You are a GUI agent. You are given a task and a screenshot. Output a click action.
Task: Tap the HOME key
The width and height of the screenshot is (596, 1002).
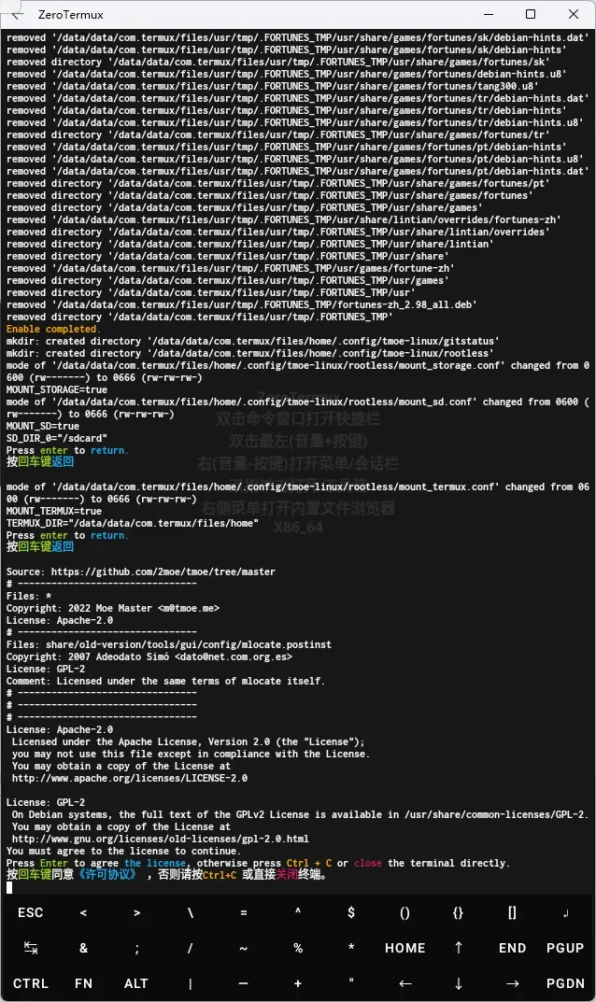tap(404, 949)
